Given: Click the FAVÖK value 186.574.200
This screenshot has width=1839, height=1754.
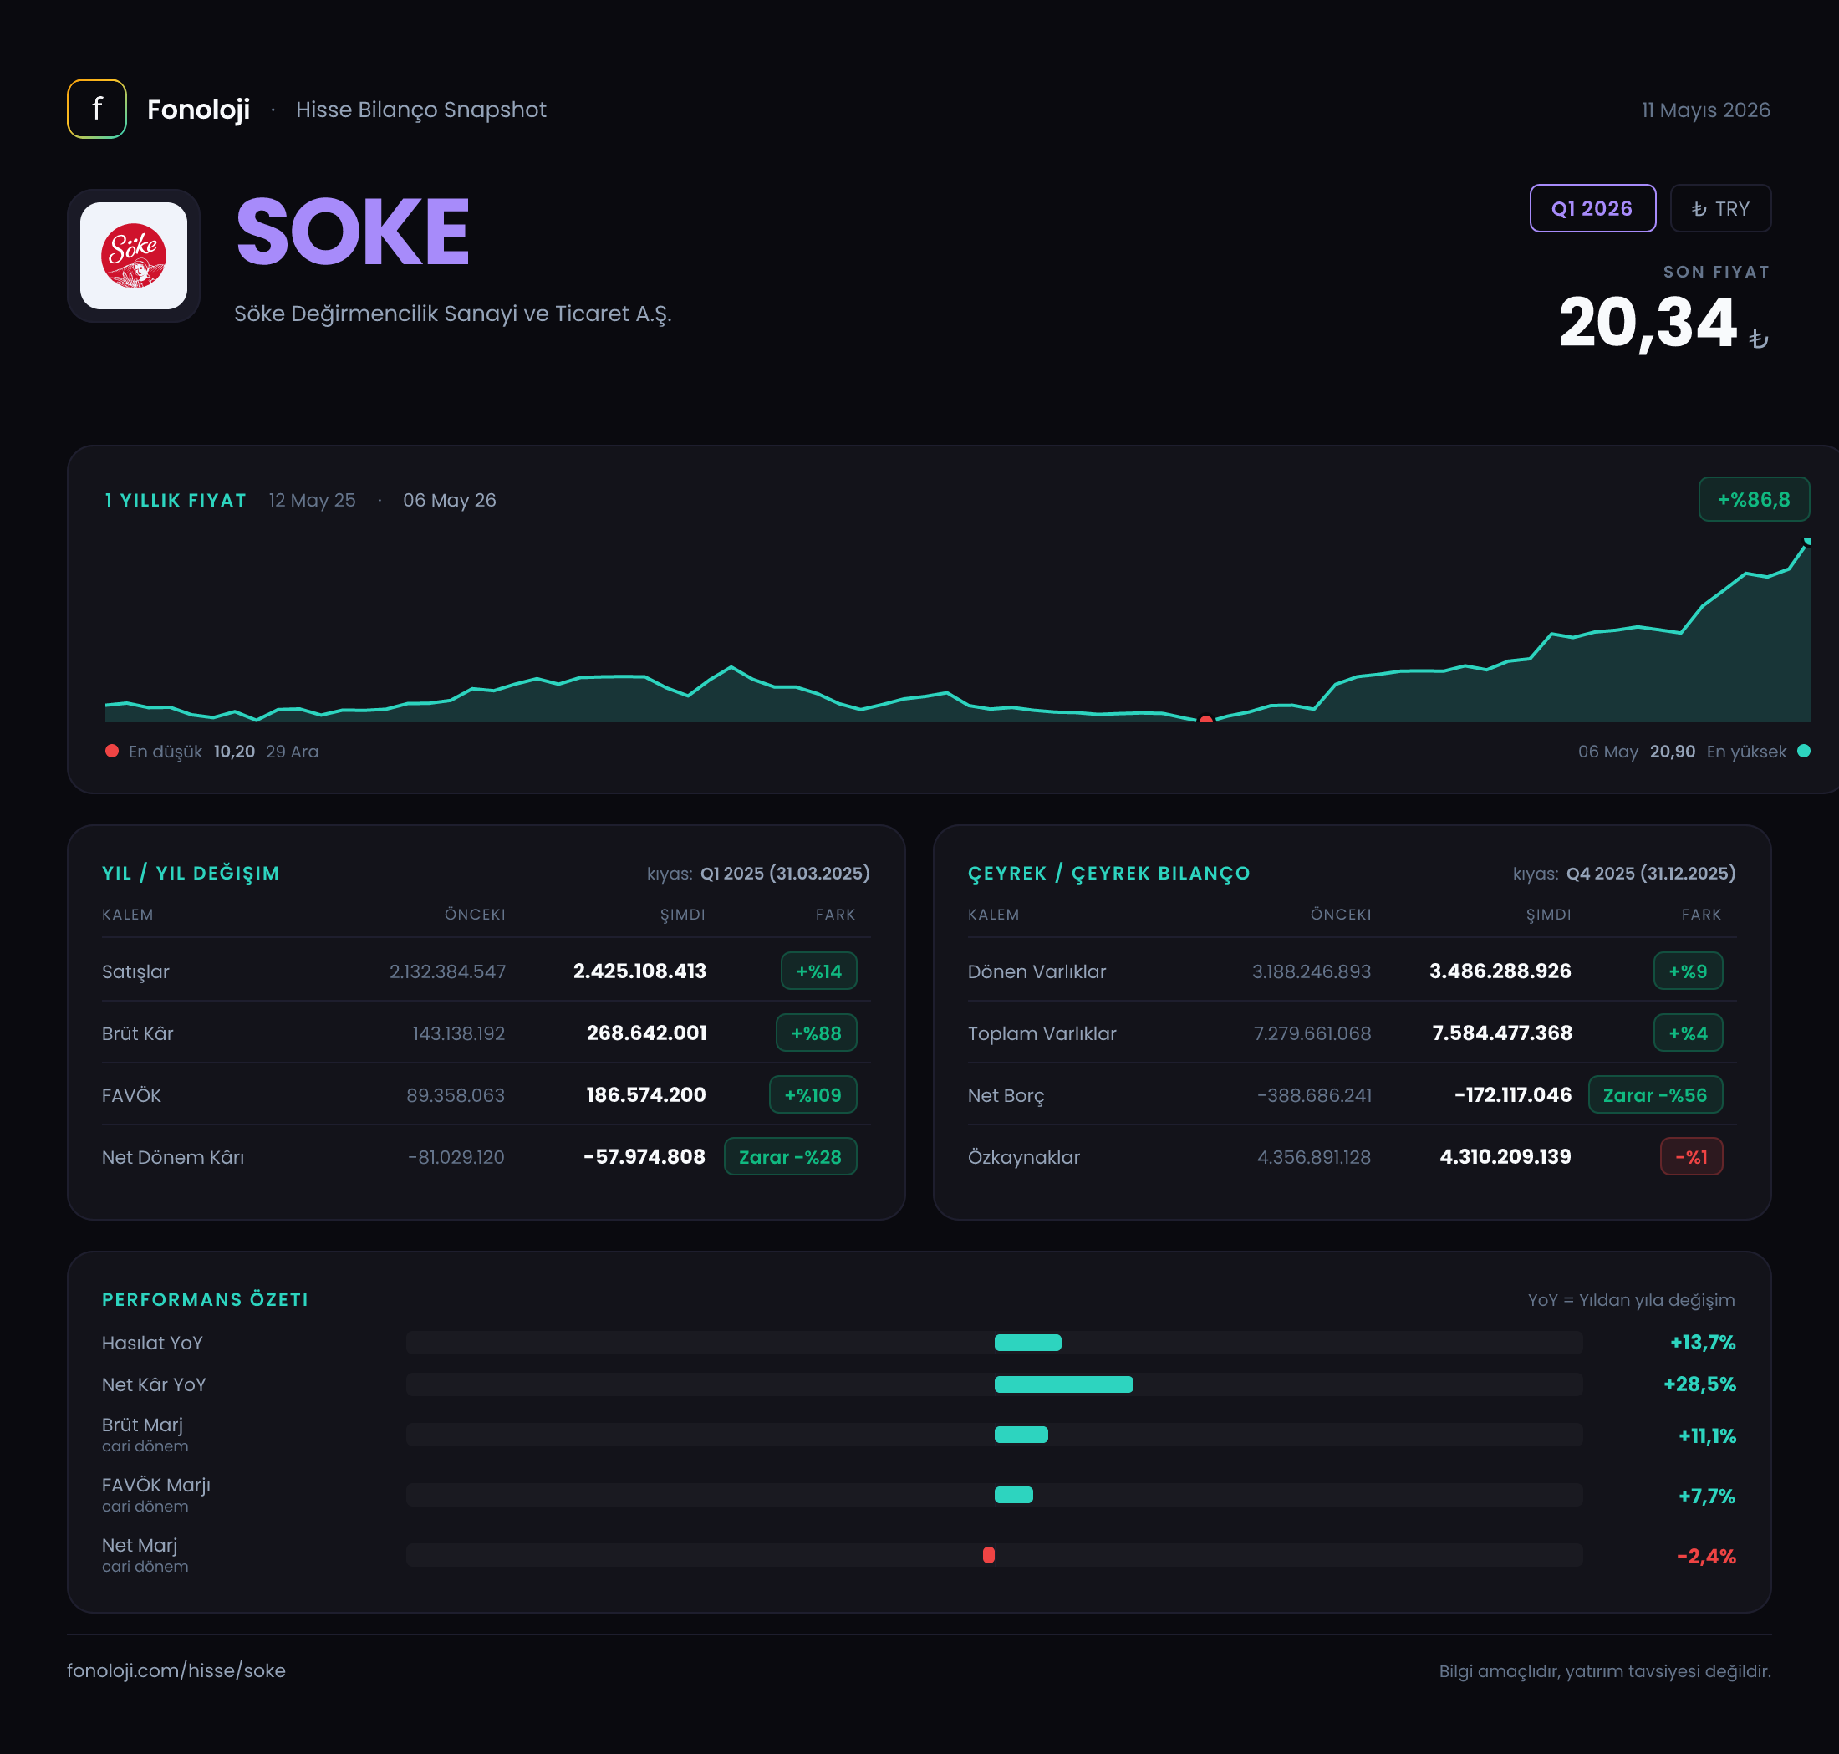Looking at the screenshot, I should pos(646,1094).
